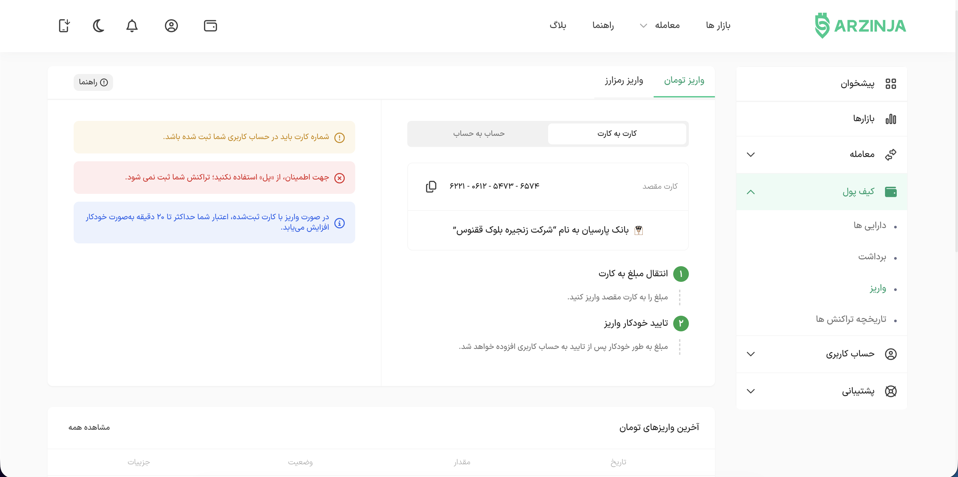Open the wallet icon in header
The image size is (958, 477).
click(x=210, y=26)
